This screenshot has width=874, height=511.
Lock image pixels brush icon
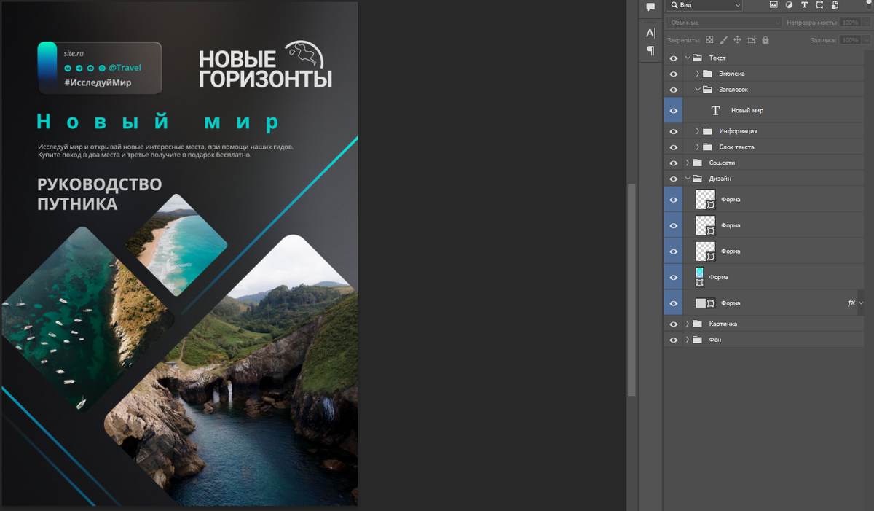coord(723,40)
